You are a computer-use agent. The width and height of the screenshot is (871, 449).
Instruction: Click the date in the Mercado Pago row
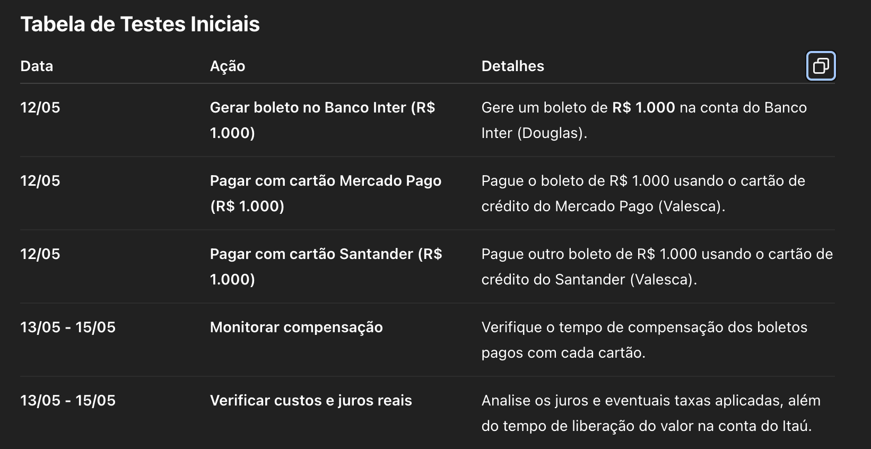[x=40, y=180]
